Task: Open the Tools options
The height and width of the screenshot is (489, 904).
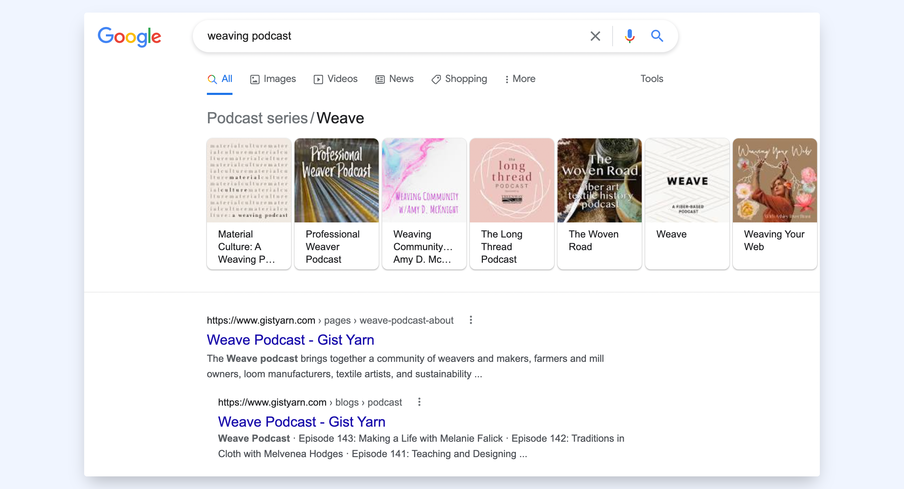Action: pyautogui.click(x=652, y=78)
